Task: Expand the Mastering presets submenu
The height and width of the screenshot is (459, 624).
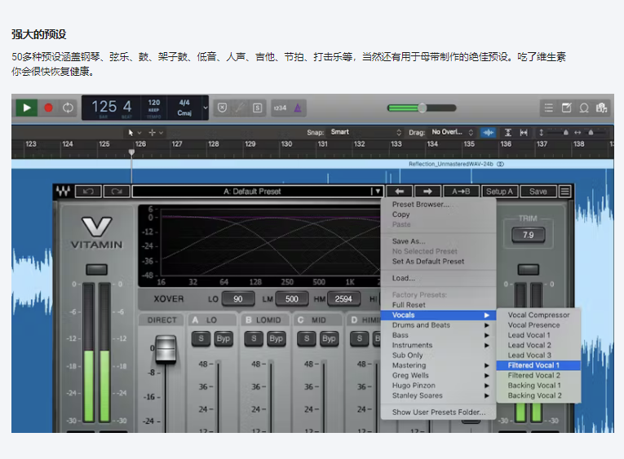Action: pos(438,365)
